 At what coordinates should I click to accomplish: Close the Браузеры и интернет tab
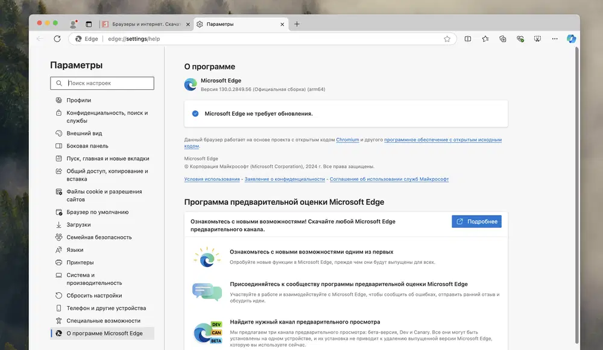coord(188,24)
